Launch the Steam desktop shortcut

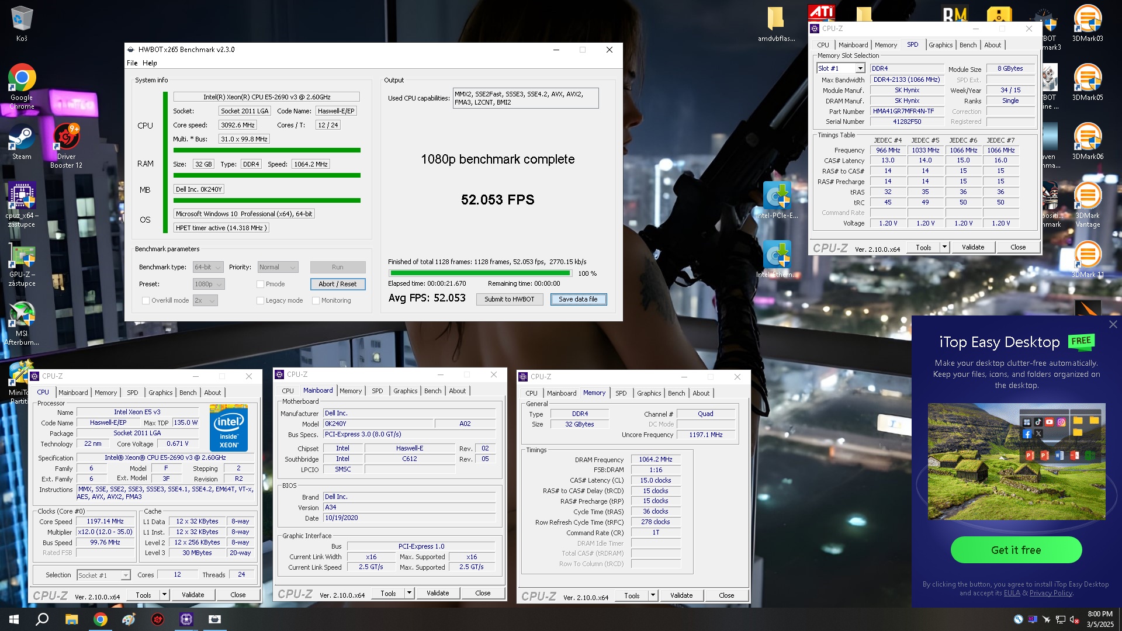pyautogui.click(x=22, y=142)
